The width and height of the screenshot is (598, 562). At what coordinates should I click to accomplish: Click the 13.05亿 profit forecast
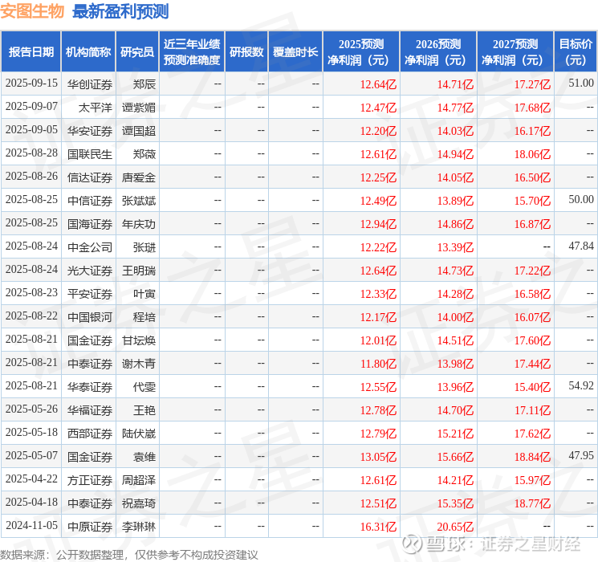378,457
